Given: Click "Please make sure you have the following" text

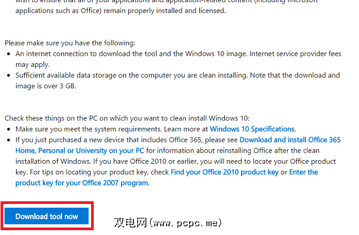Looking at the screenshot, I should click(70, 43).
